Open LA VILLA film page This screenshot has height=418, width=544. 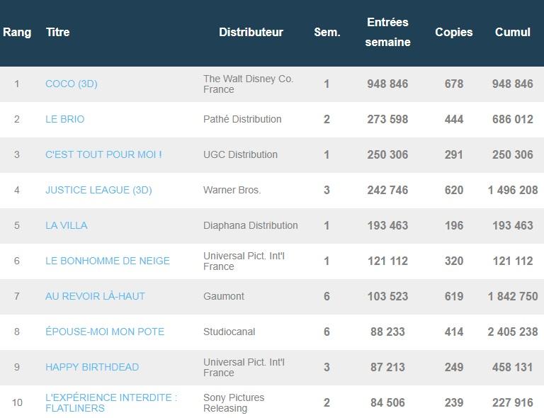[x=66, y=225]
